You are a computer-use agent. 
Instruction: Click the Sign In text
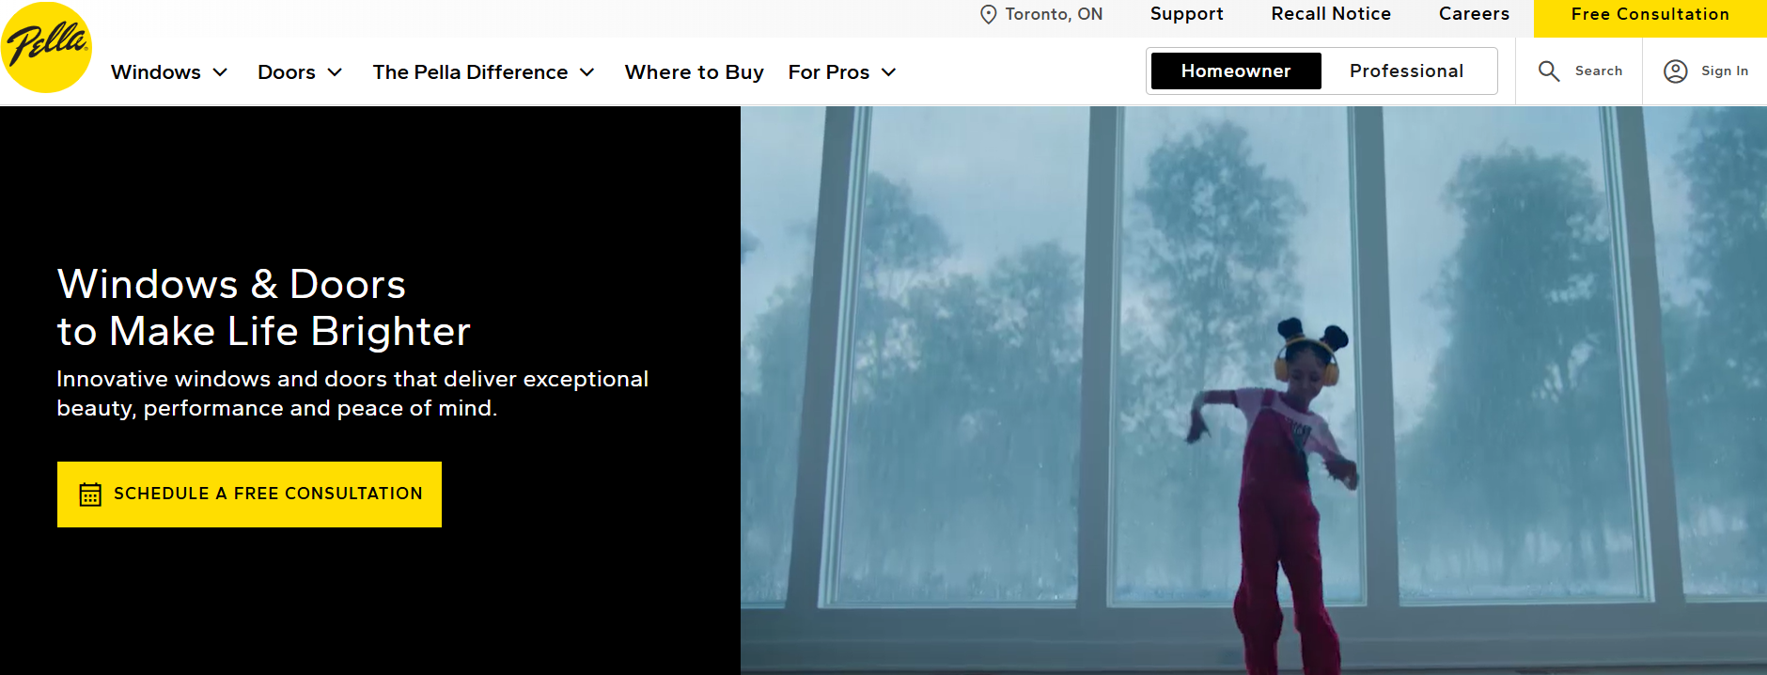pos(1725,71)
